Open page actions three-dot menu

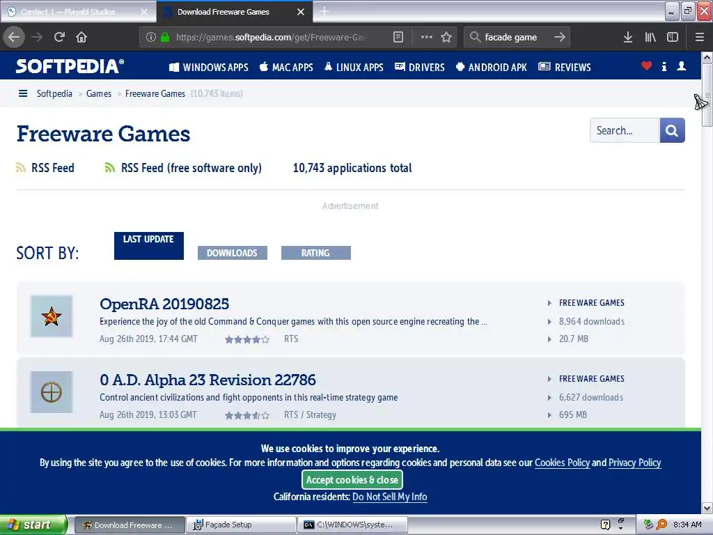tap(427, 37)
